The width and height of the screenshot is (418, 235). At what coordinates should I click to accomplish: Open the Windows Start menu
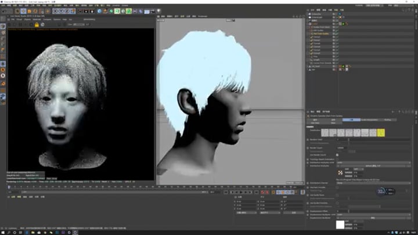pyautogui.click(x=3, y=232)
